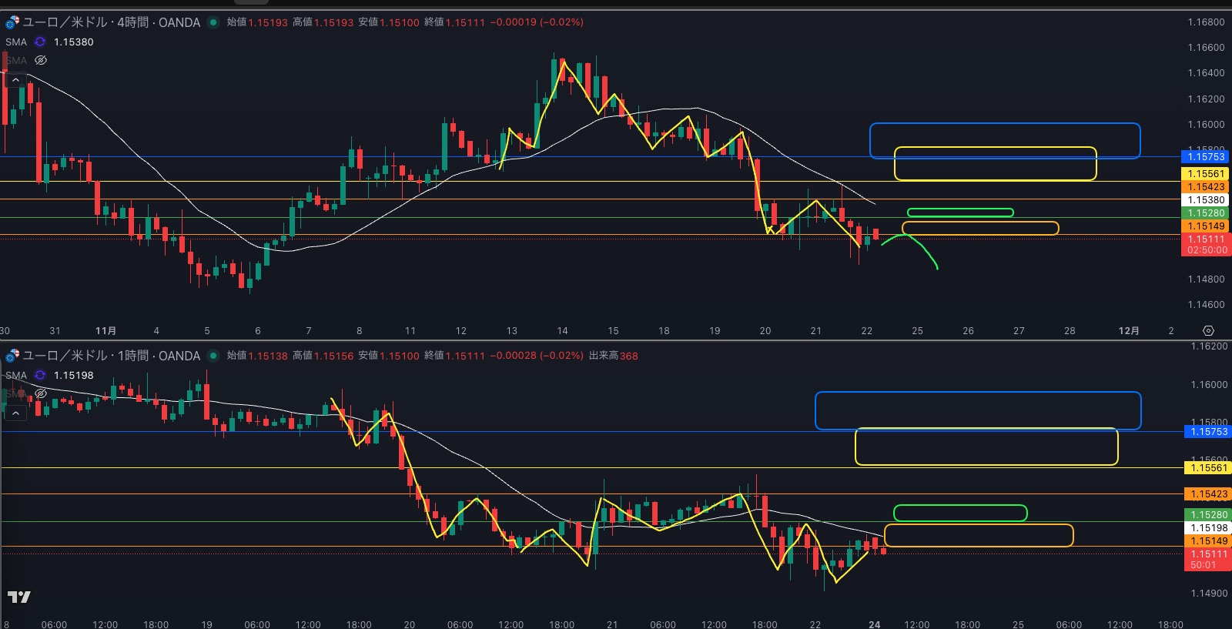Show hidden SMA indicator on 4-hour chart

pyautogui.click(x=41, y=60)
